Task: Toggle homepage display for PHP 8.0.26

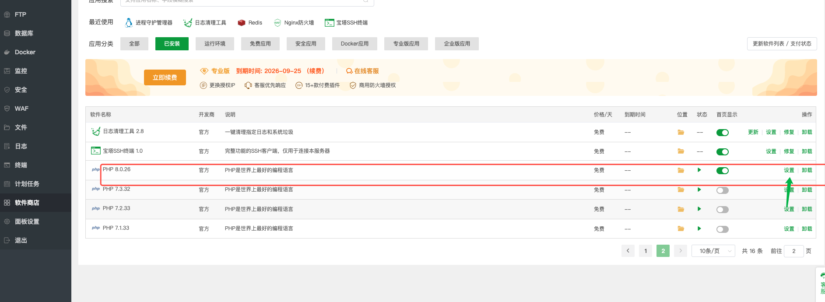Action: pos(723,171)
